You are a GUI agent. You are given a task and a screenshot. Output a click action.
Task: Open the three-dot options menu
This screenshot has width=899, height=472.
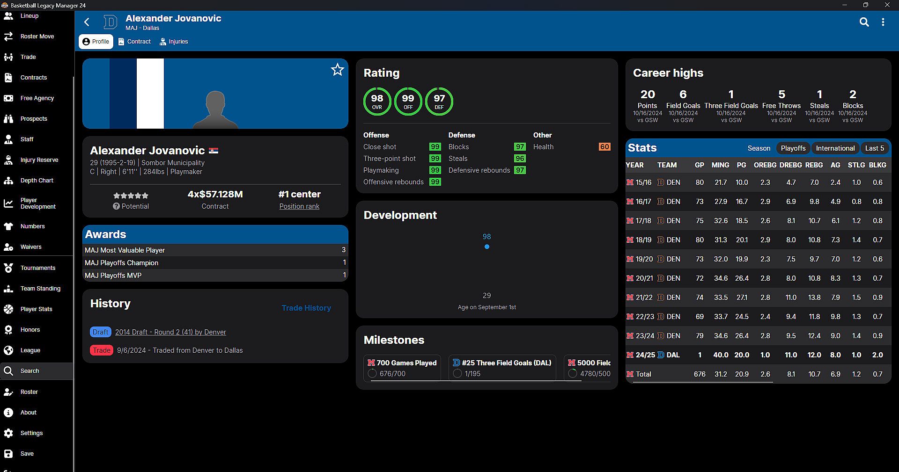[x=883, y=22]
